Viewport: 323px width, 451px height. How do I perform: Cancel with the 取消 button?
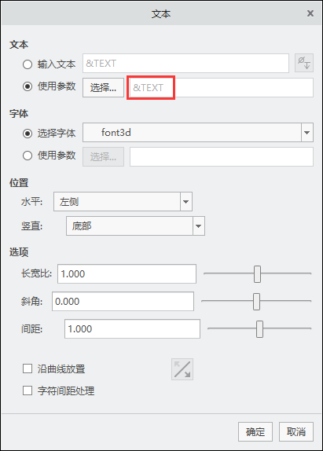pos(296,431)
